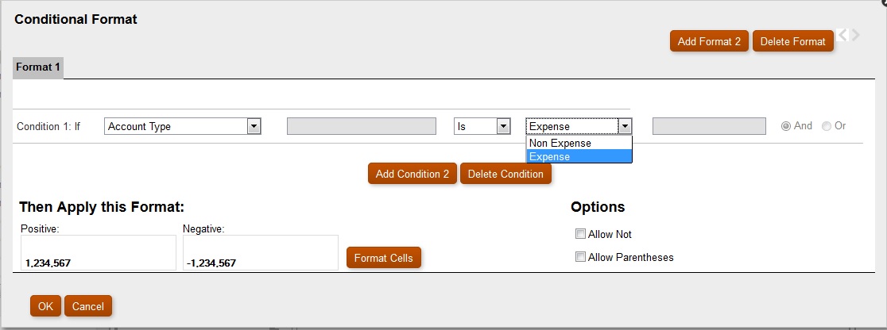Select the And radio button

click(786, 126)
